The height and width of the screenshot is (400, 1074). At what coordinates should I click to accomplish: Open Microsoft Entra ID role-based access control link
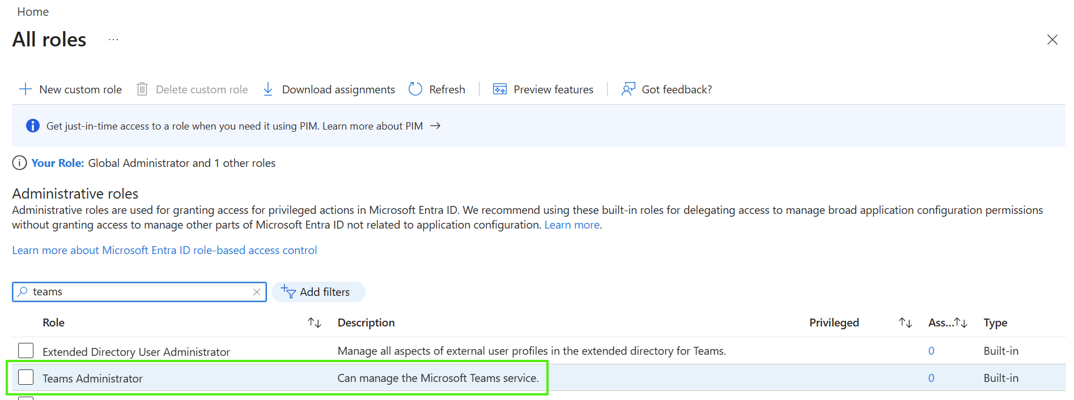point(164,250)
